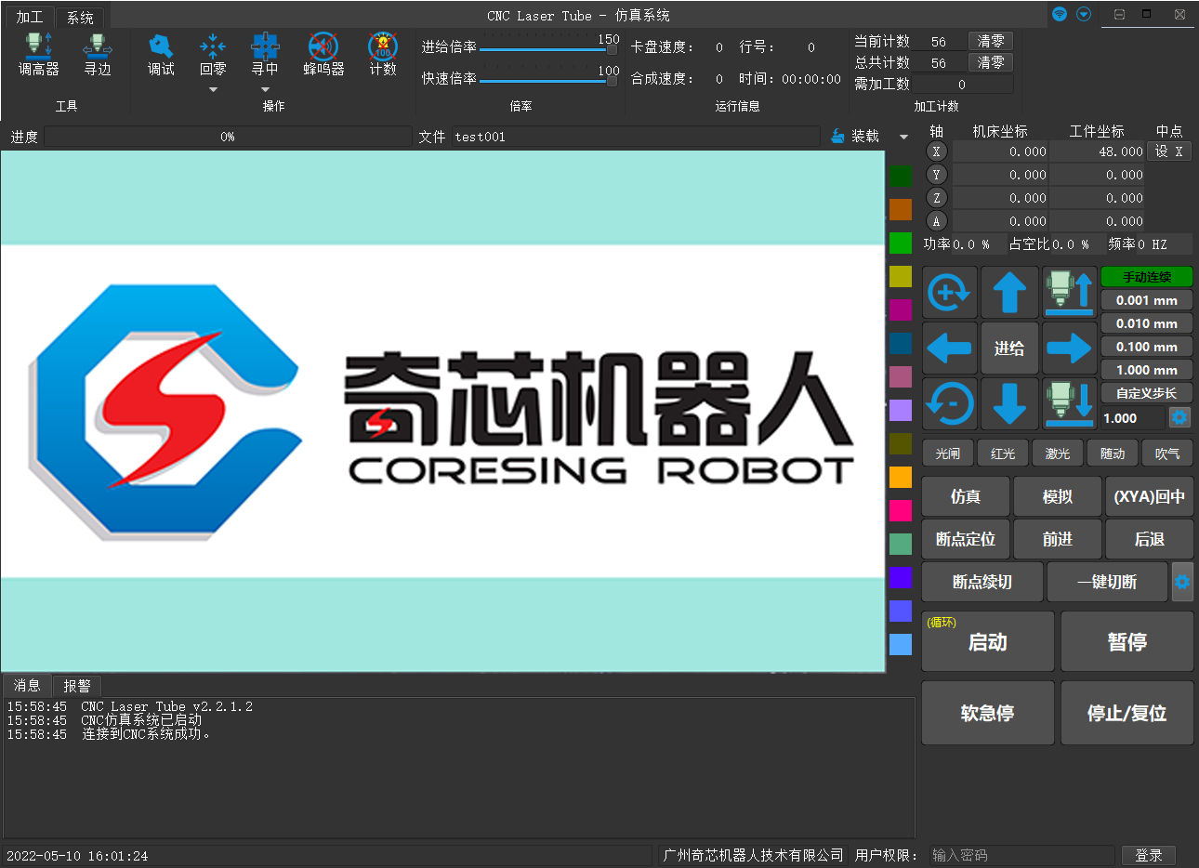1199x868 pixels.
Task: Open the 报警 alarm tab
Action: coord(76,686)
